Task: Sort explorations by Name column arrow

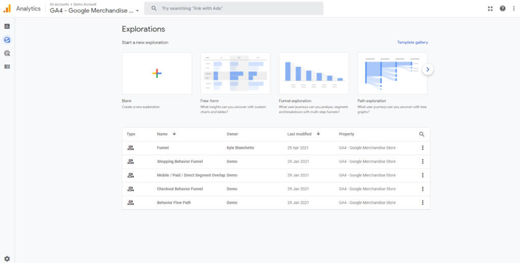Action: (x=174, y=134)
